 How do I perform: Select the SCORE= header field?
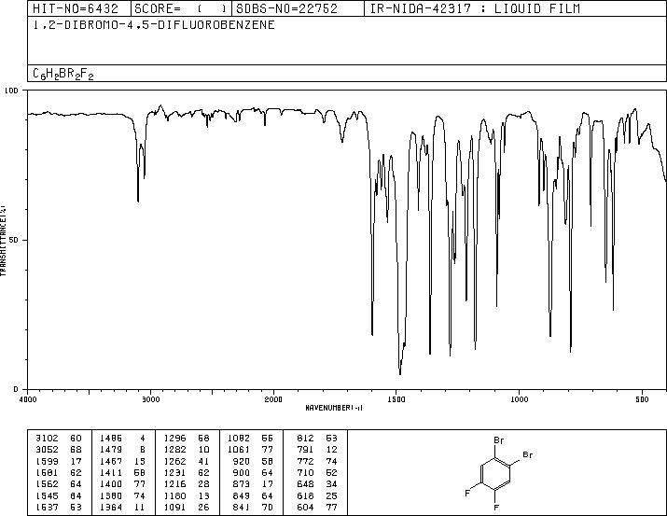click(x=181, y=8)
